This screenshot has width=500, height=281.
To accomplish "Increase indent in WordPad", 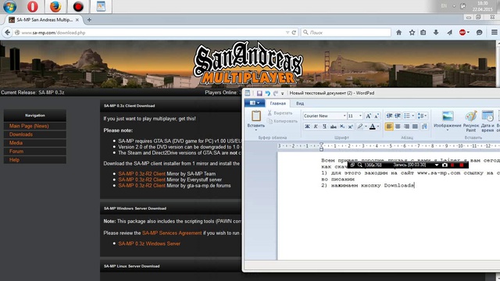I will coord(398,116).
